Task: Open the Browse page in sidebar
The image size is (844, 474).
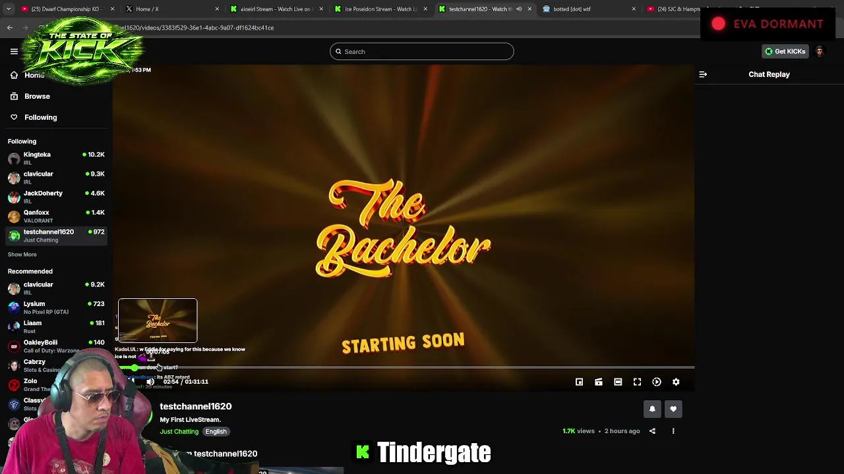Action: [x=37, y=96]
